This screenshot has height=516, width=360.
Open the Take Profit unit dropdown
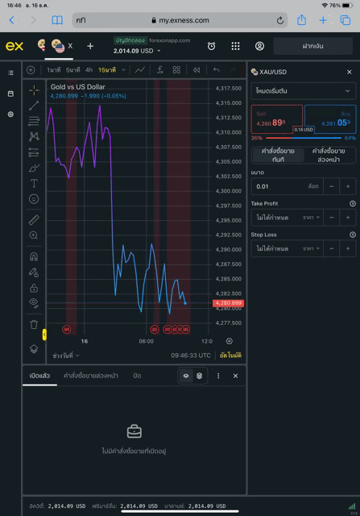click(x=312, y=218)
